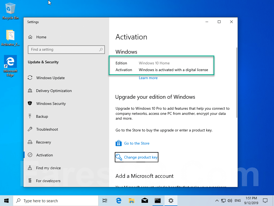Click the Settings gear on the taskbar
This screenshot has width=274, height=206.
tap(171, 201)
